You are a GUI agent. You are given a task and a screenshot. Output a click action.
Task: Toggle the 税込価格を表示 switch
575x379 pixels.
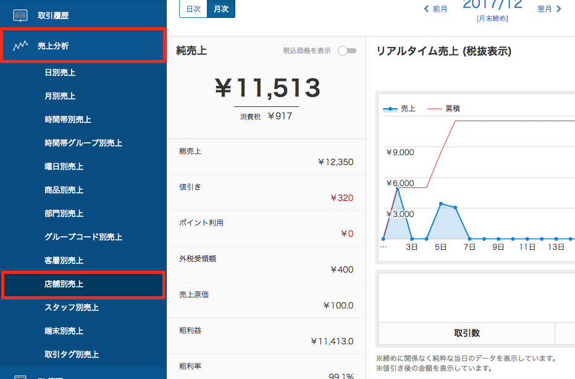click(x=347, y=51)
